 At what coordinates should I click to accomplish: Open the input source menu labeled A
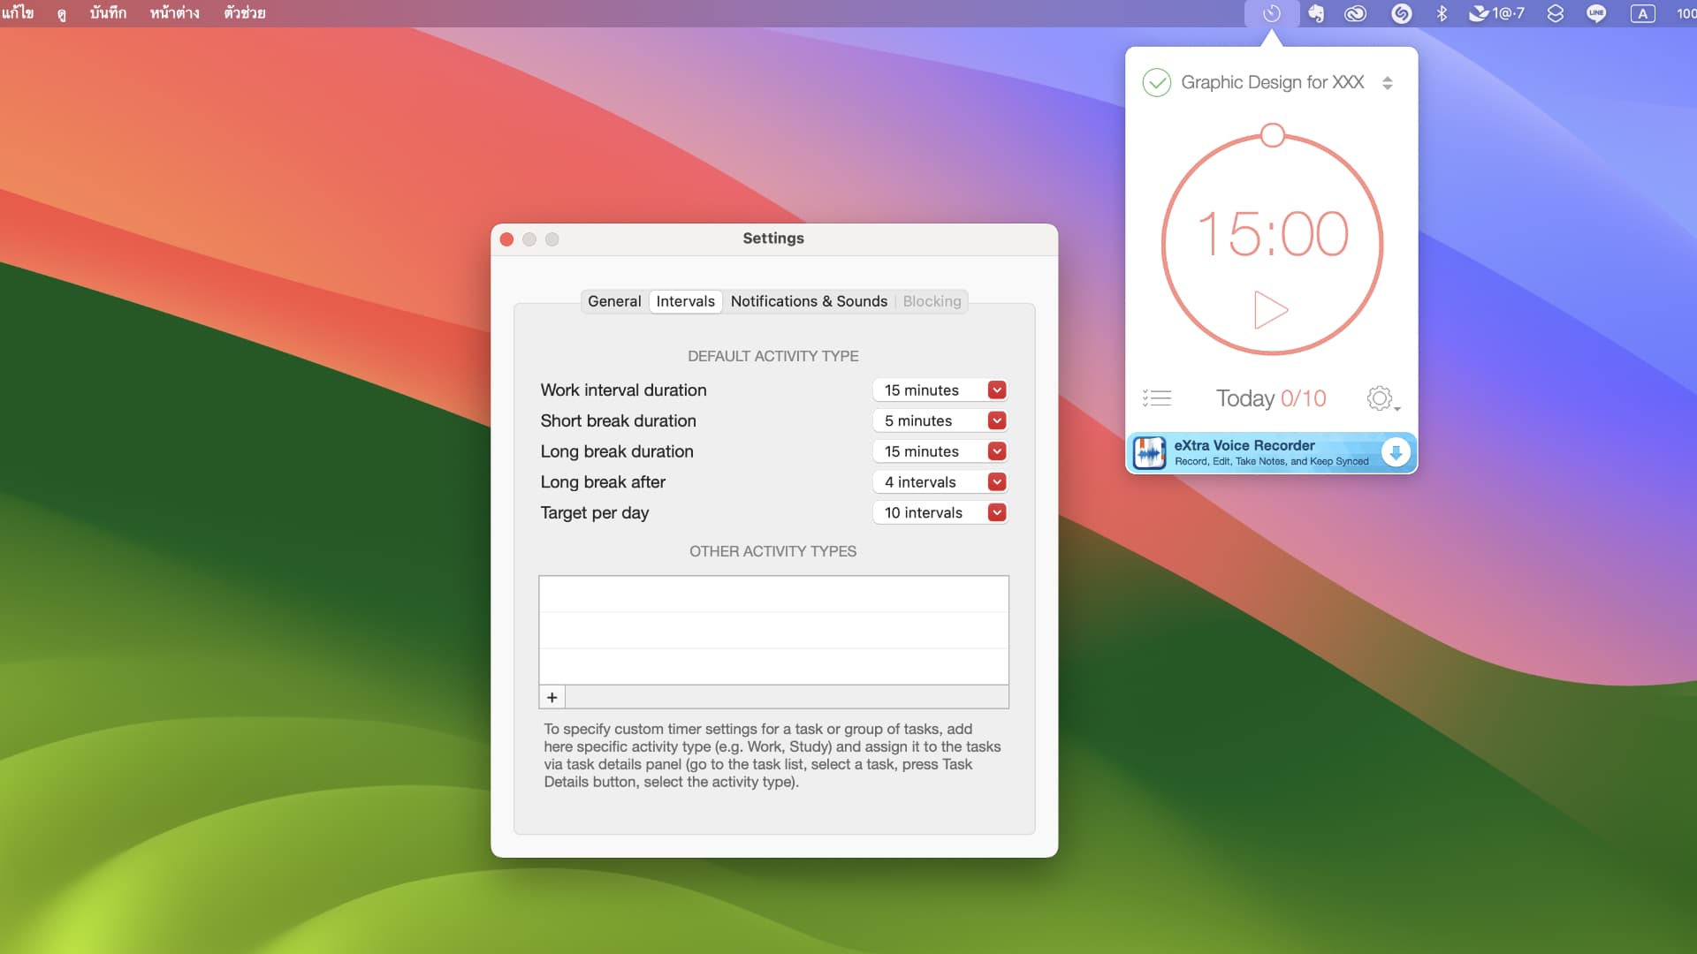(x=1645, y=13)
